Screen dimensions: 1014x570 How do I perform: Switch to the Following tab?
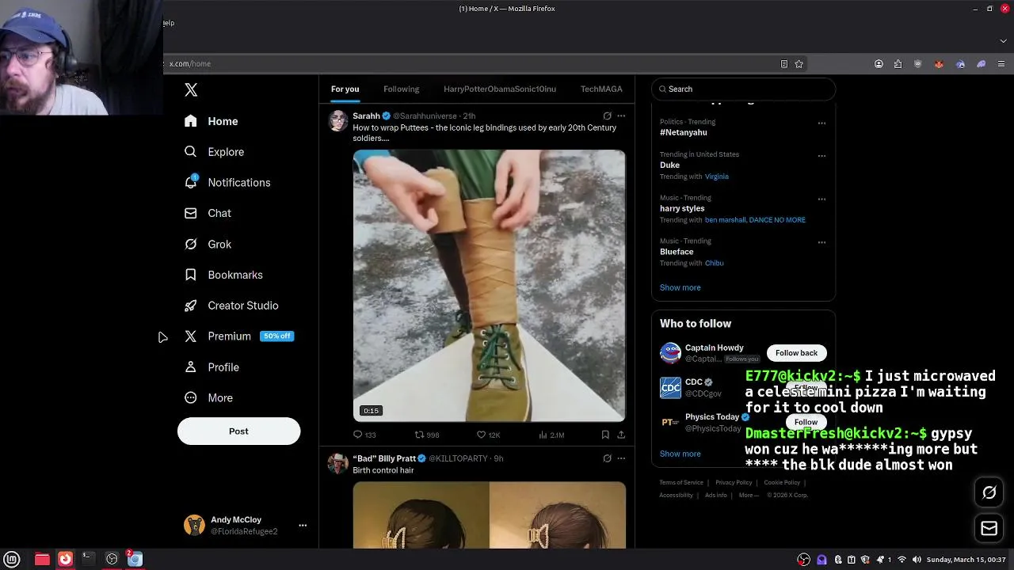coord(401,89)
